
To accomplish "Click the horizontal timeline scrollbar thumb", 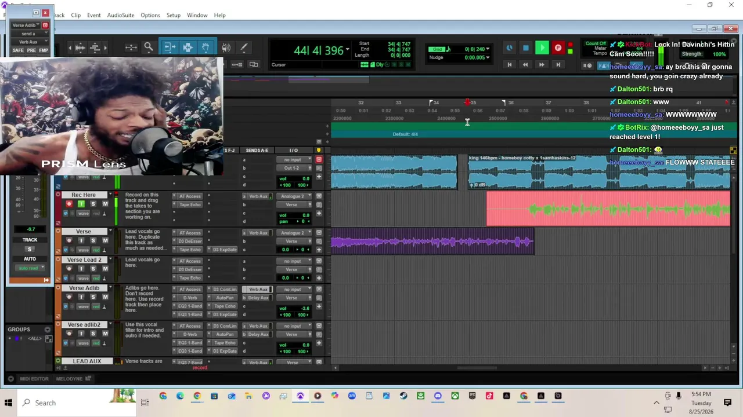I will coord(477,368).
